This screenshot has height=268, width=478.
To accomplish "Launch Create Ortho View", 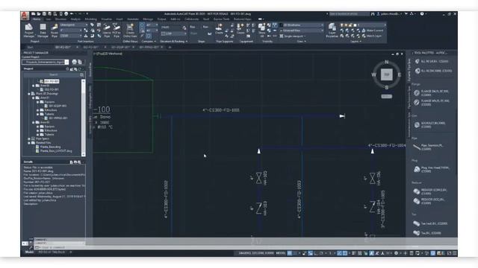I will pyautogui.click(x=130, y=31).
